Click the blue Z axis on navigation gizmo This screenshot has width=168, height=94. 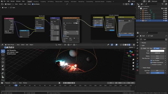pyautogui.click(x=130, y=51)
